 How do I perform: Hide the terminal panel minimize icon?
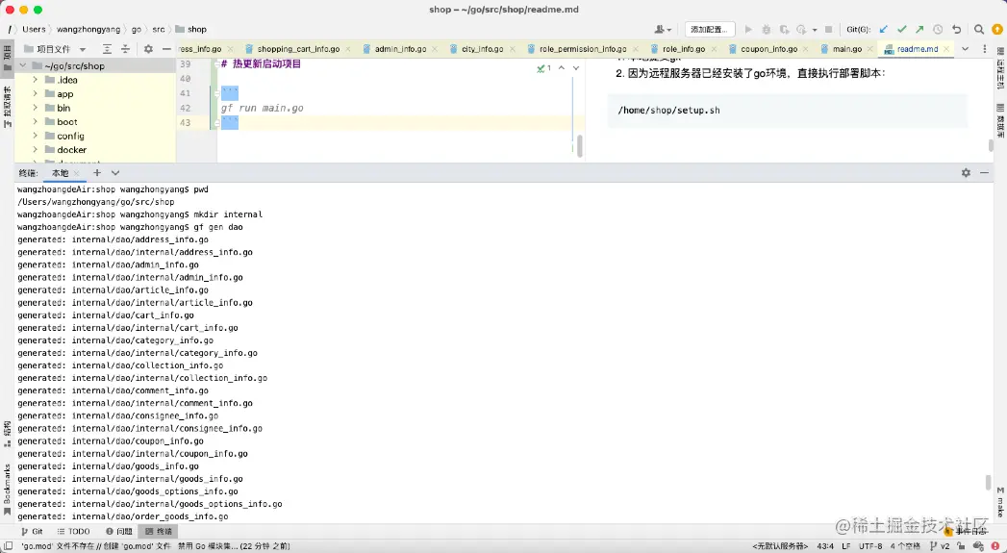coord(984,173)
